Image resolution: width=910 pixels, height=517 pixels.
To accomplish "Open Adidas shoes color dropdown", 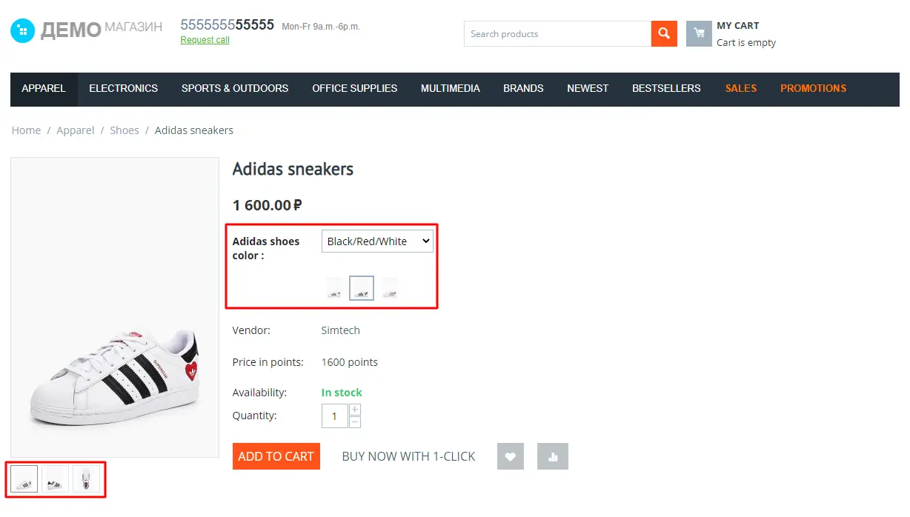I will click(377, 241).
